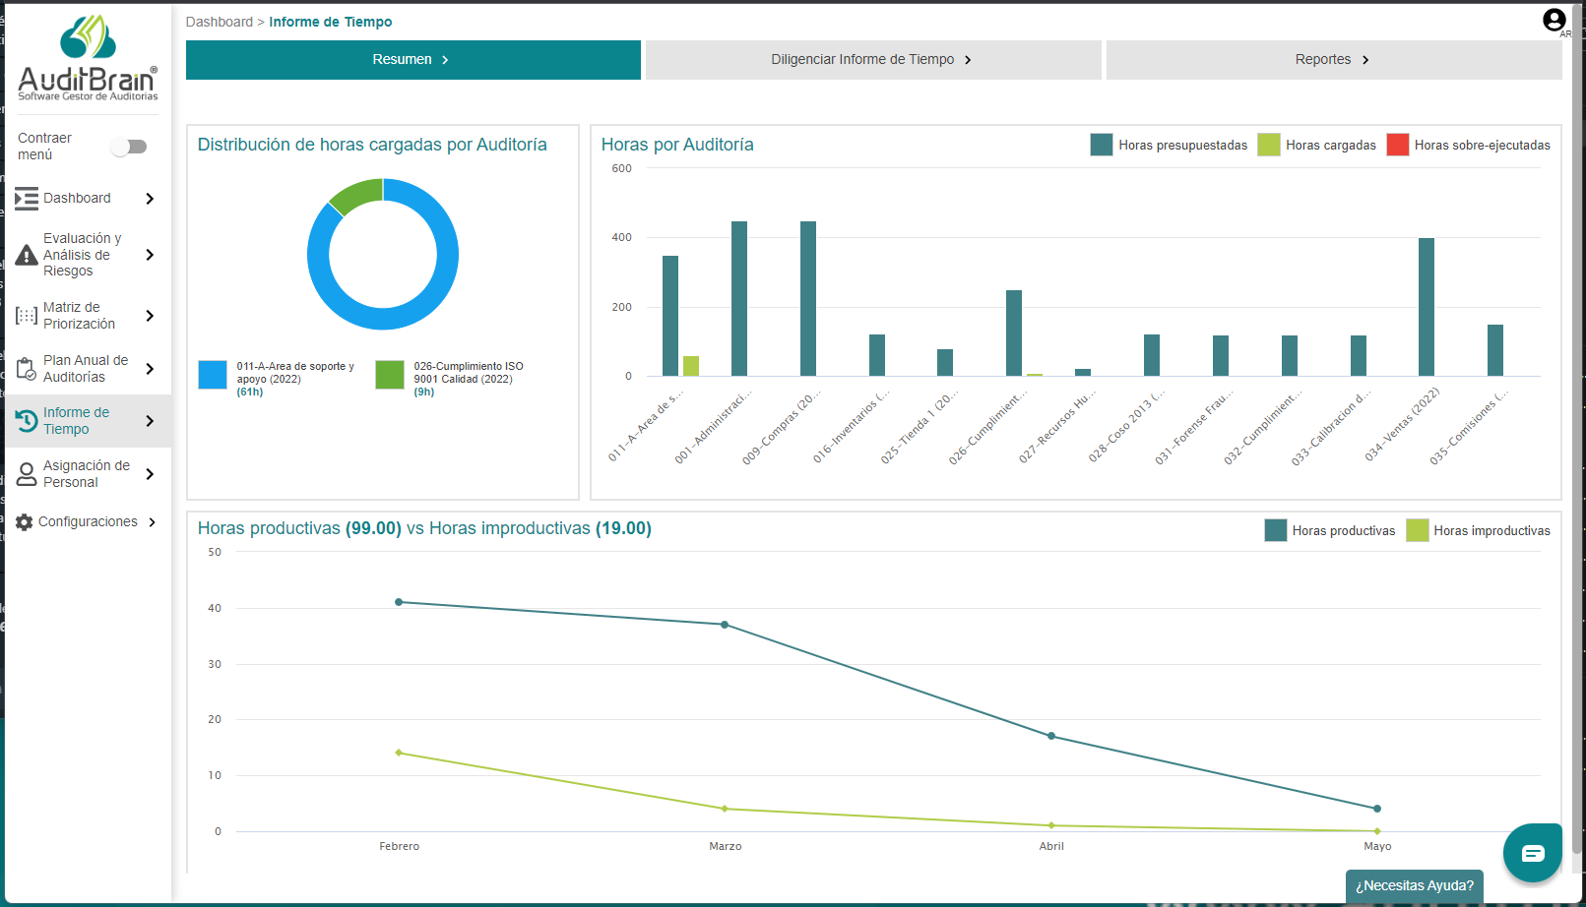1586x907 pixels.
Task: Expand the Dashboard sidebar chevron
Action: (150, 198)
